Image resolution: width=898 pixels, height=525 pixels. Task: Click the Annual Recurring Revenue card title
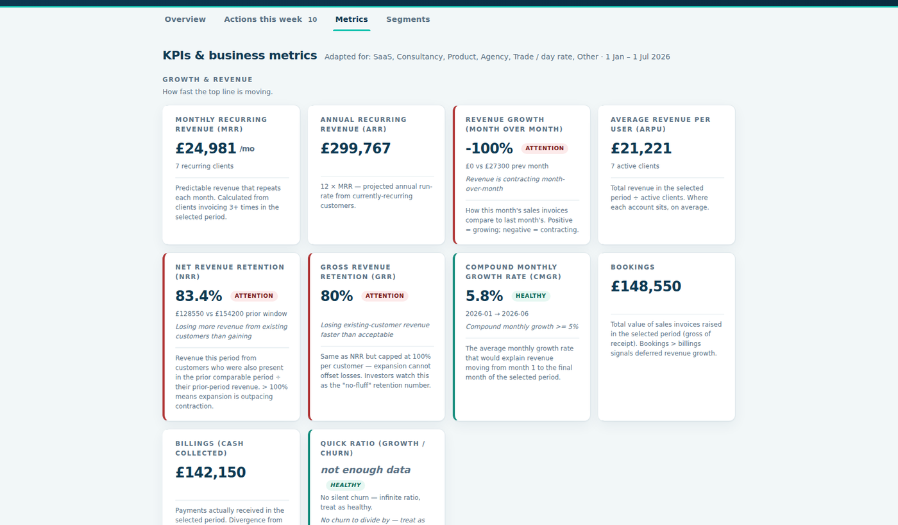tap(364, 124)
